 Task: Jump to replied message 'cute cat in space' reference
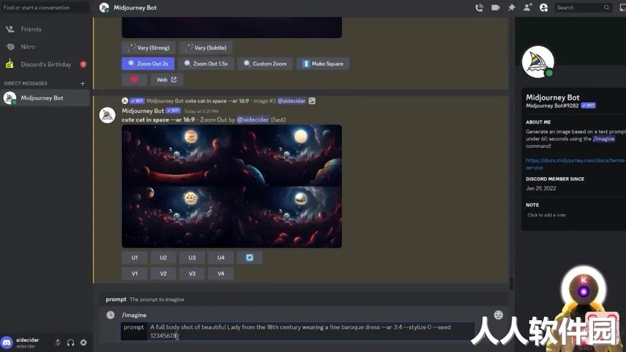pyautogui.click(x=217, y=101)
